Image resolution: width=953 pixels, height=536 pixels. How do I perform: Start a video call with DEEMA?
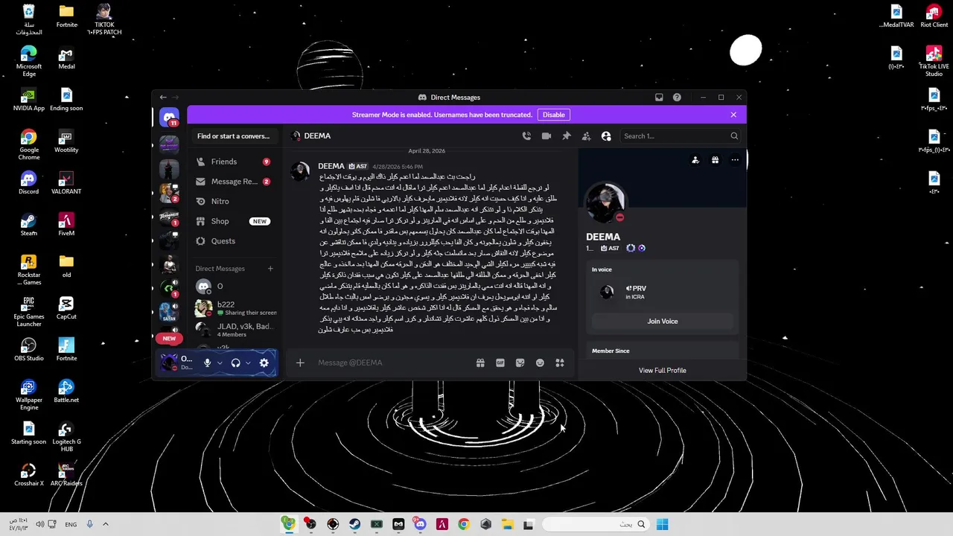(546, 136)
